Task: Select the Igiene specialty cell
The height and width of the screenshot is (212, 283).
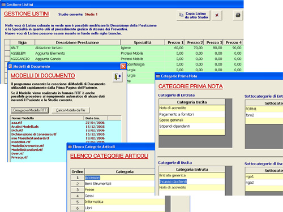Action: pos(143,48)
